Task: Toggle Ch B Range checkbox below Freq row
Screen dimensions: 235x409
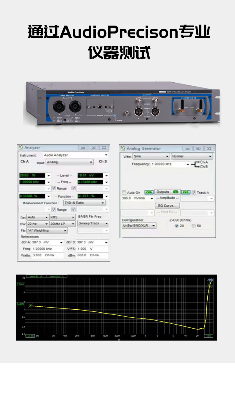Action: tap(74, 188)
